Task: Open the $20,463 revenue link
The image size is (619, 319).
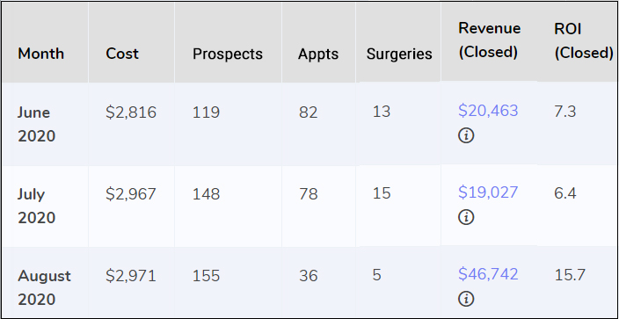Action: (x=488, y=111)
